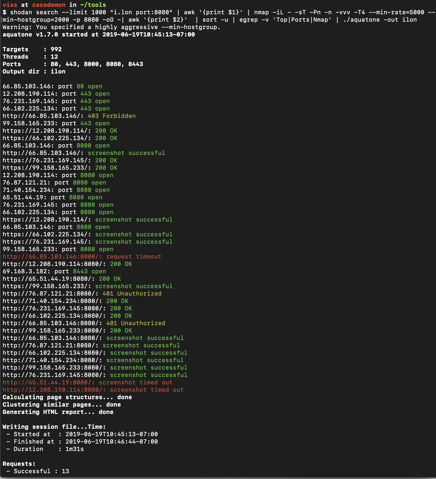Click '76.231.169.145: port 443 open' line

click(56, 101)
